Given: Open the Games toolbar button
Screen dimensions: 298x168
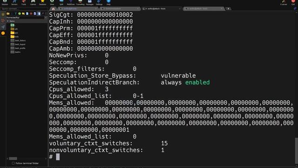Looking at the screenshot, I should 33,3.
